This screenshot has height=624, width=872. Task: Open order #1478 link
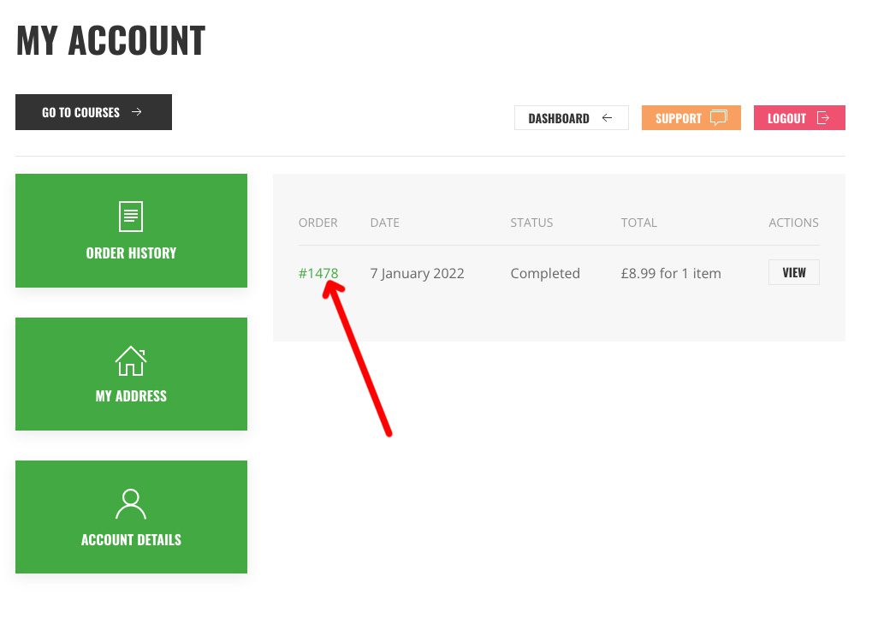pos(318,273)
